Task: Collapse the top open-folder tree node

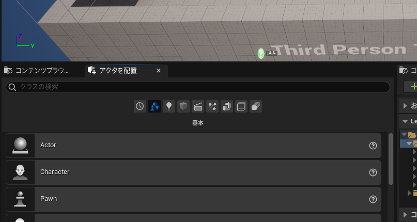Action: 404,134
